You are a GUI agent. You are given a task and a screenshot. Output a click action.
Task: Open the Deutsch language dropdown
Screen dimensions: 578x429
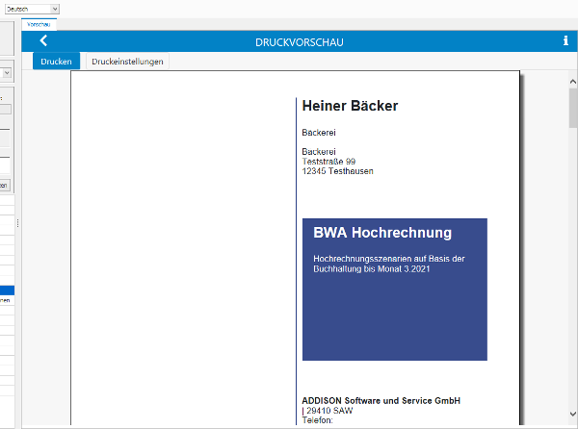click(32, 9)
